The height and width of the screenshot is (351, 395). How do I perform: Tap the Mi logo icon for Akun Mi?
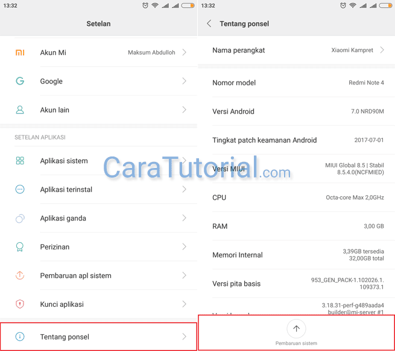pos(20,53)
